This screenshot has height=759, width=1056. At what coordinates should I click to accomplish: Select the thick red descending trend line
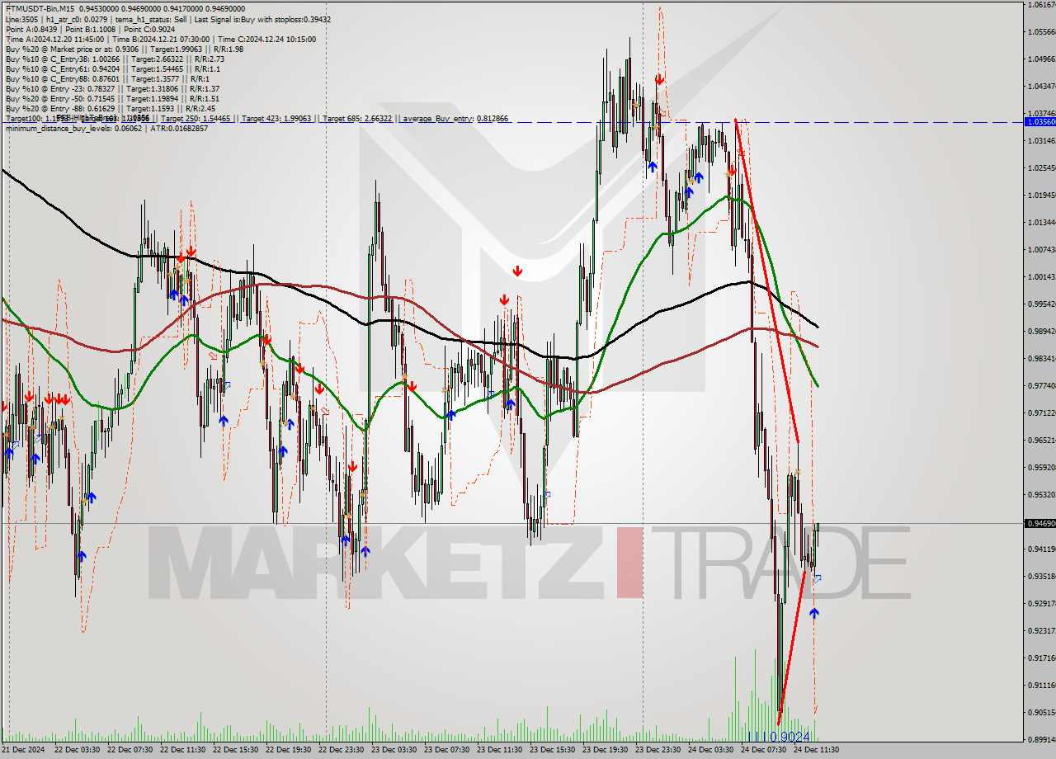pyautogui.click(x=766, y=280)
